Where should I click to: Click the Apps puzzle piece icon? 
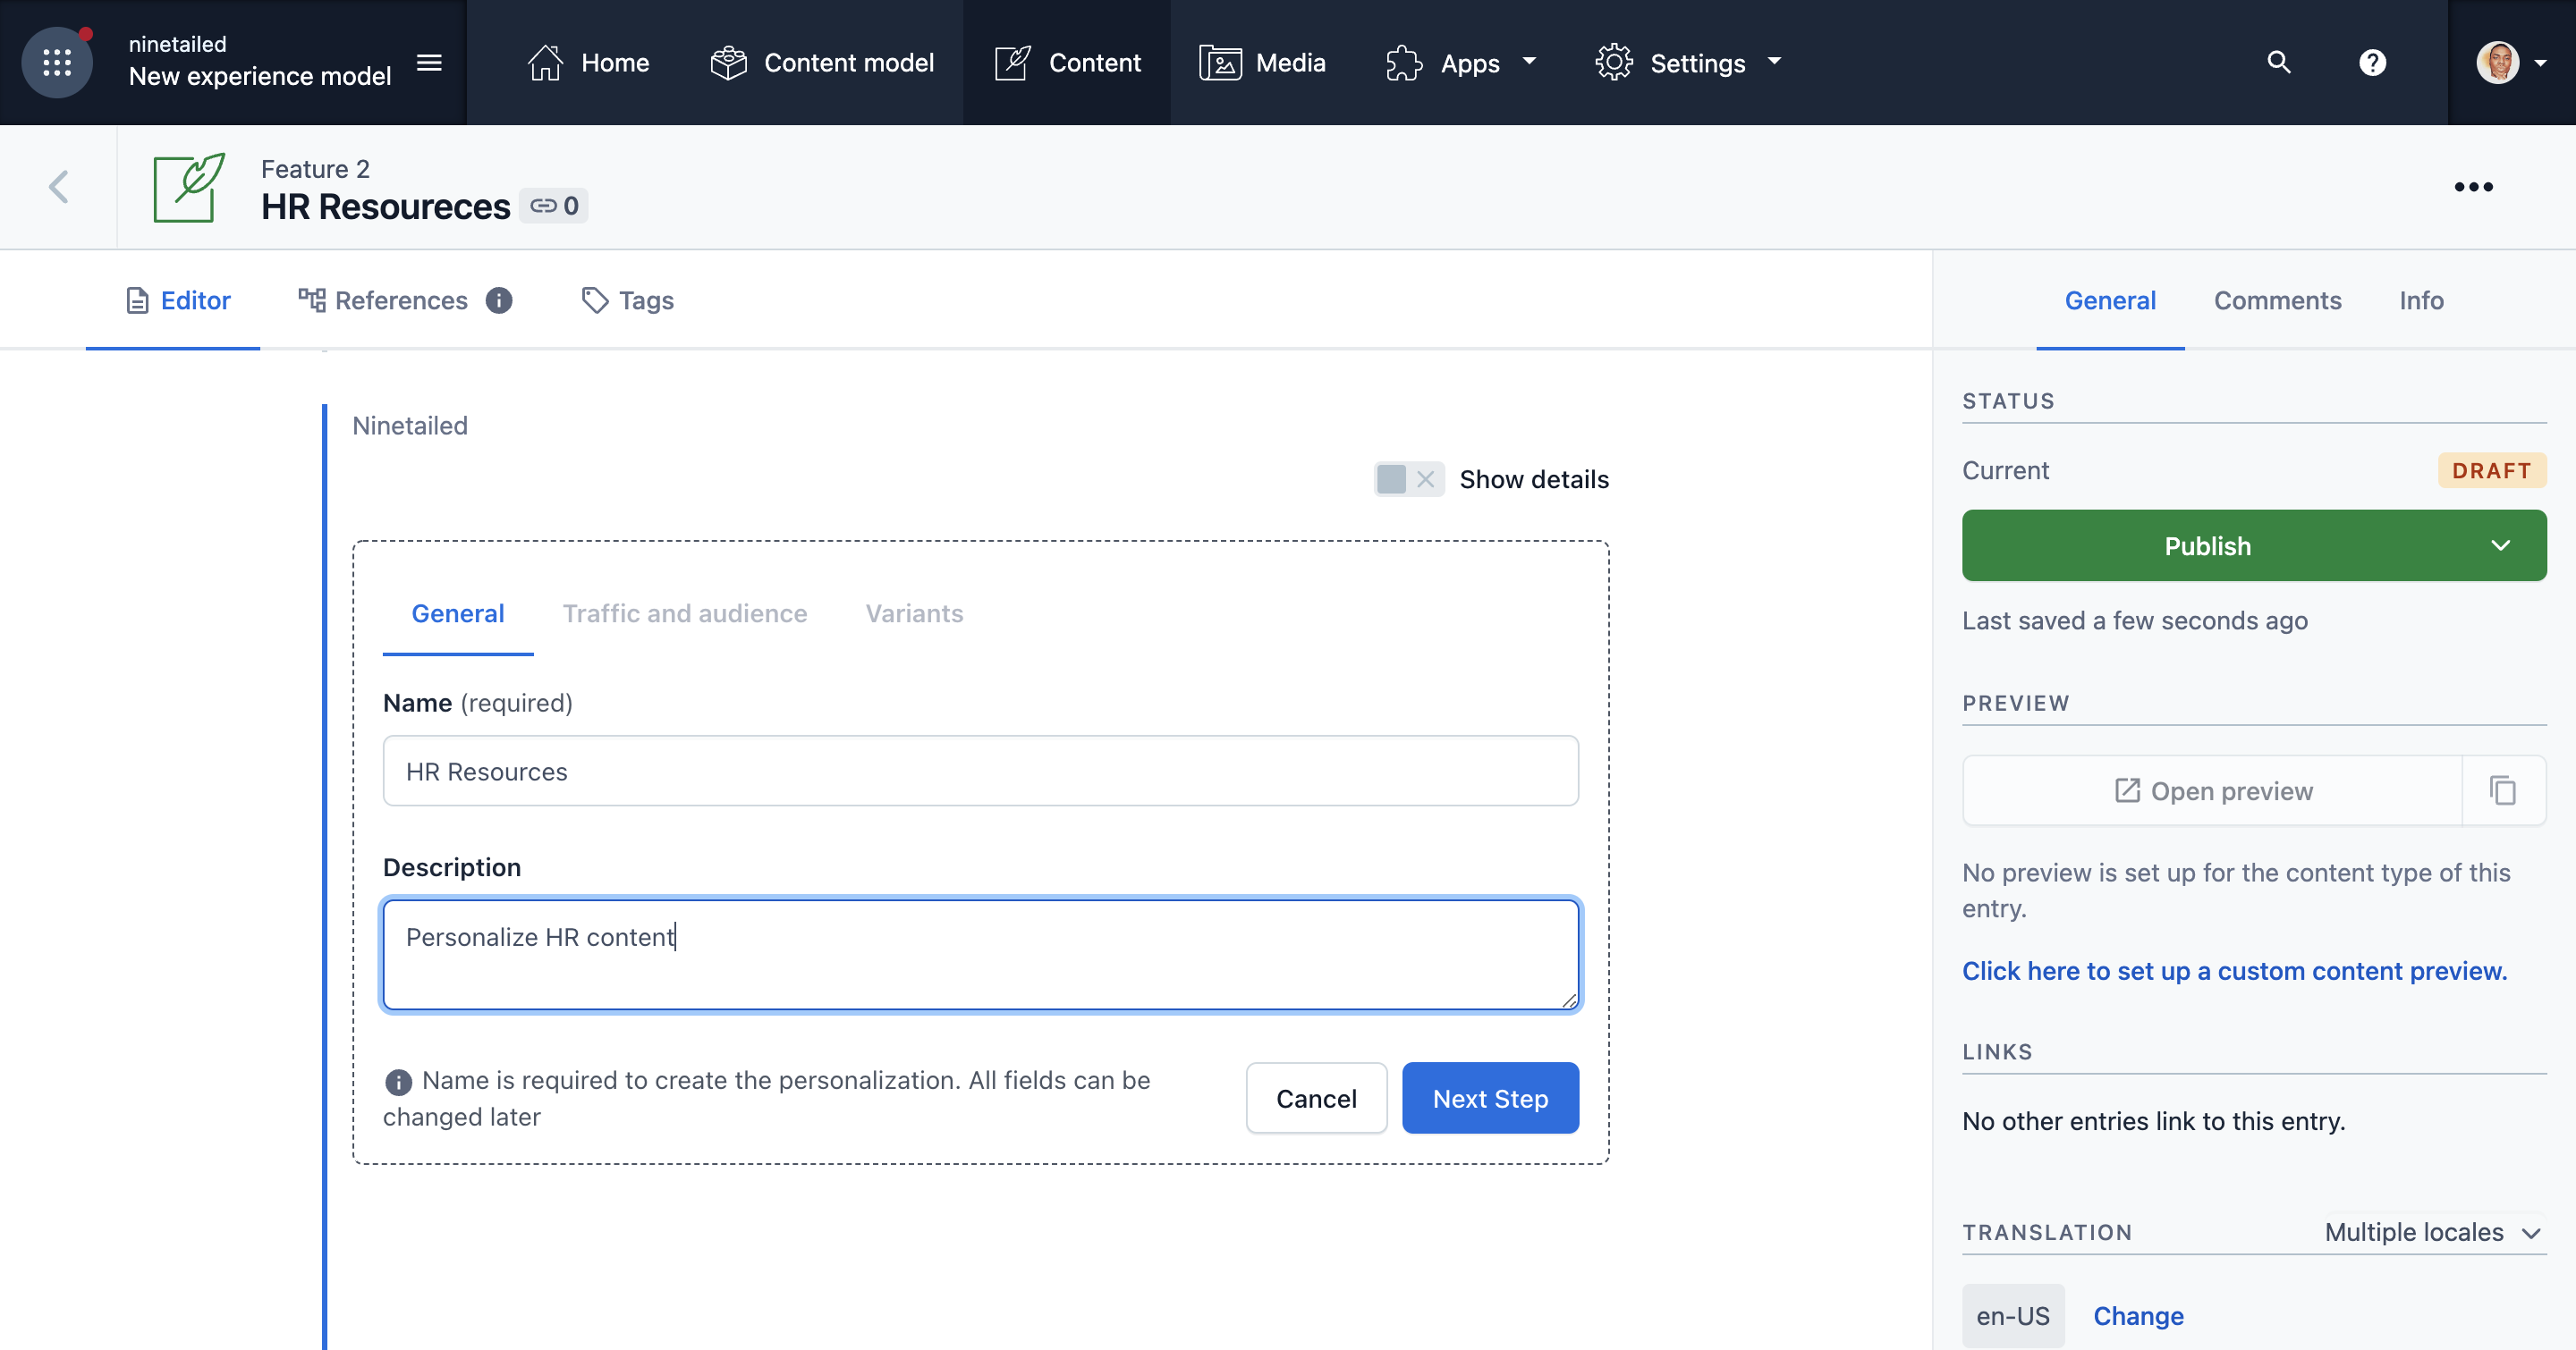(x=1404, y=62)
